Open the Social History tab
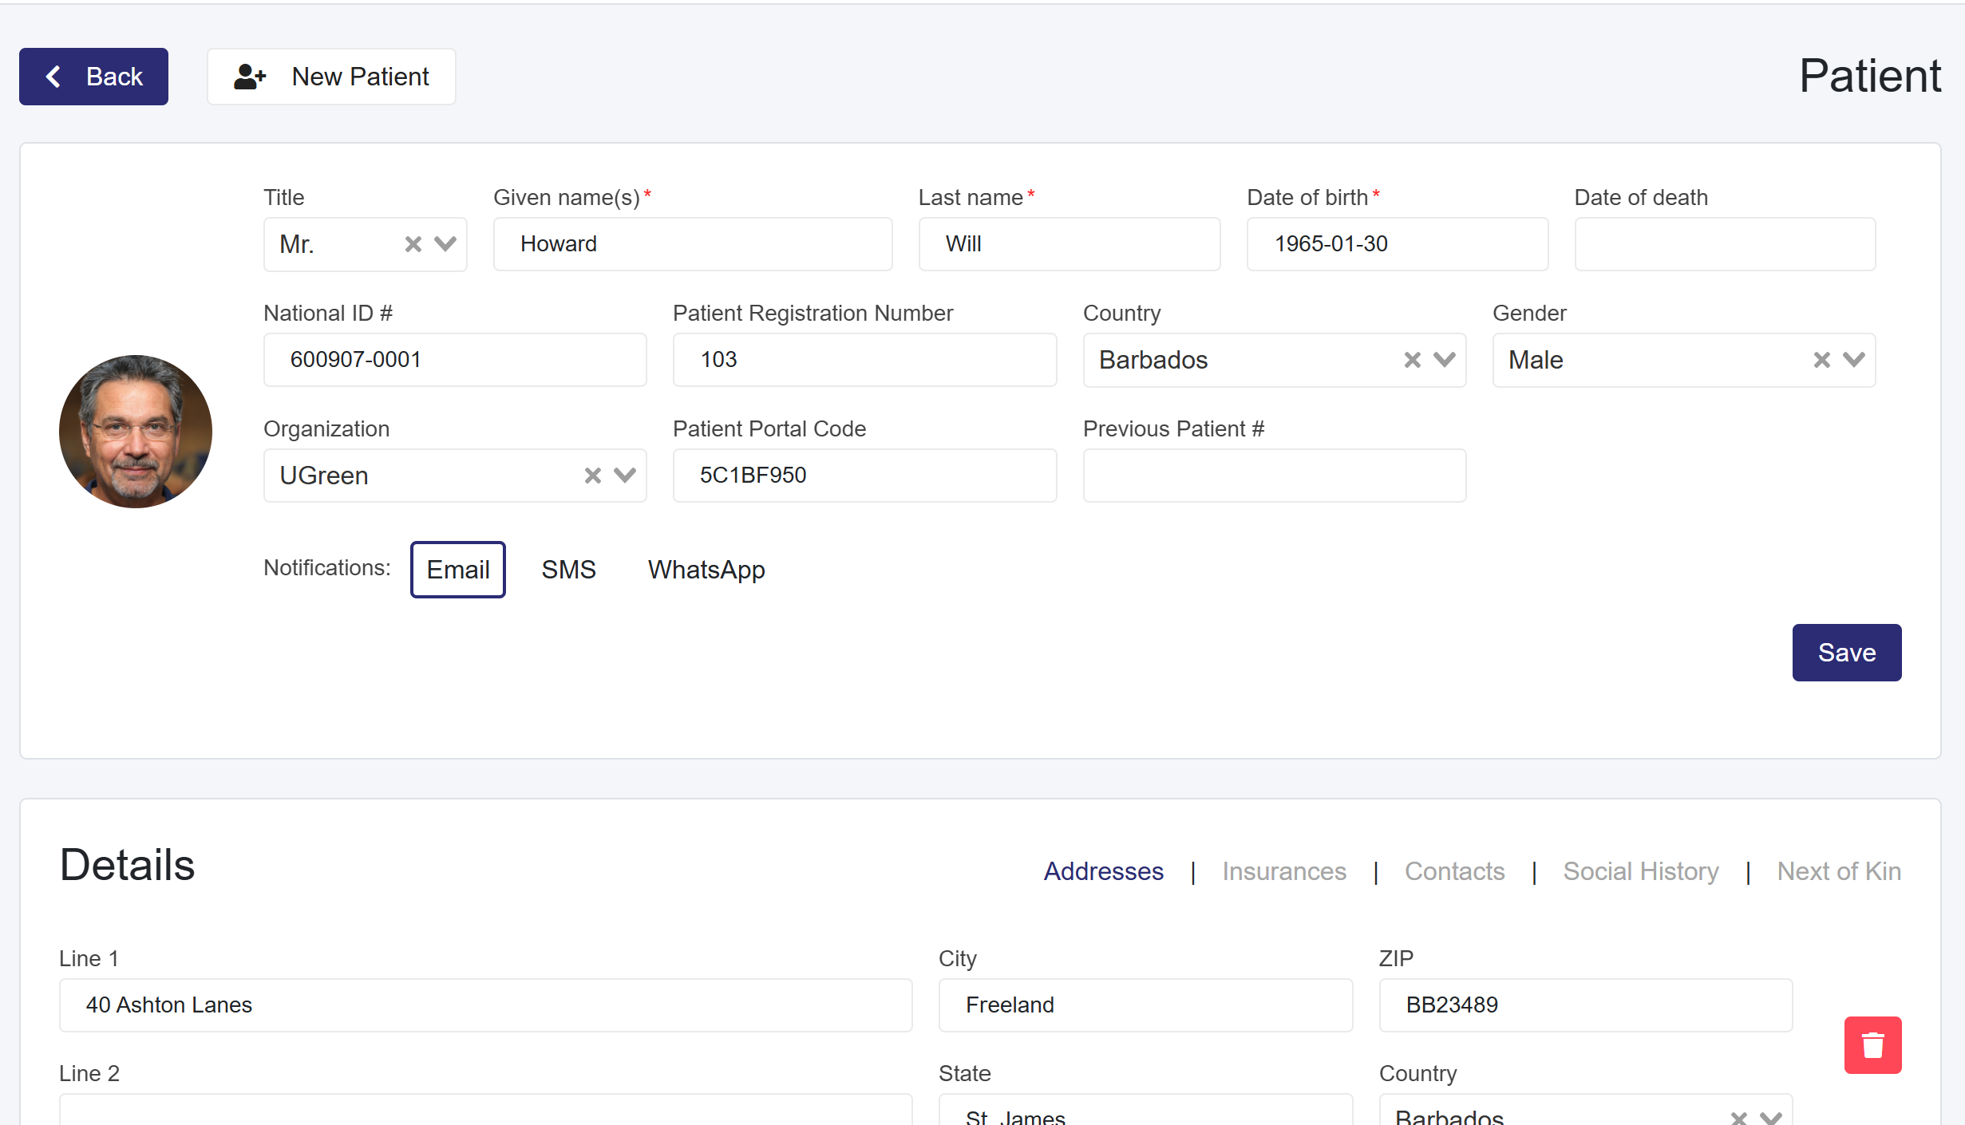 tap(1640, 871)
